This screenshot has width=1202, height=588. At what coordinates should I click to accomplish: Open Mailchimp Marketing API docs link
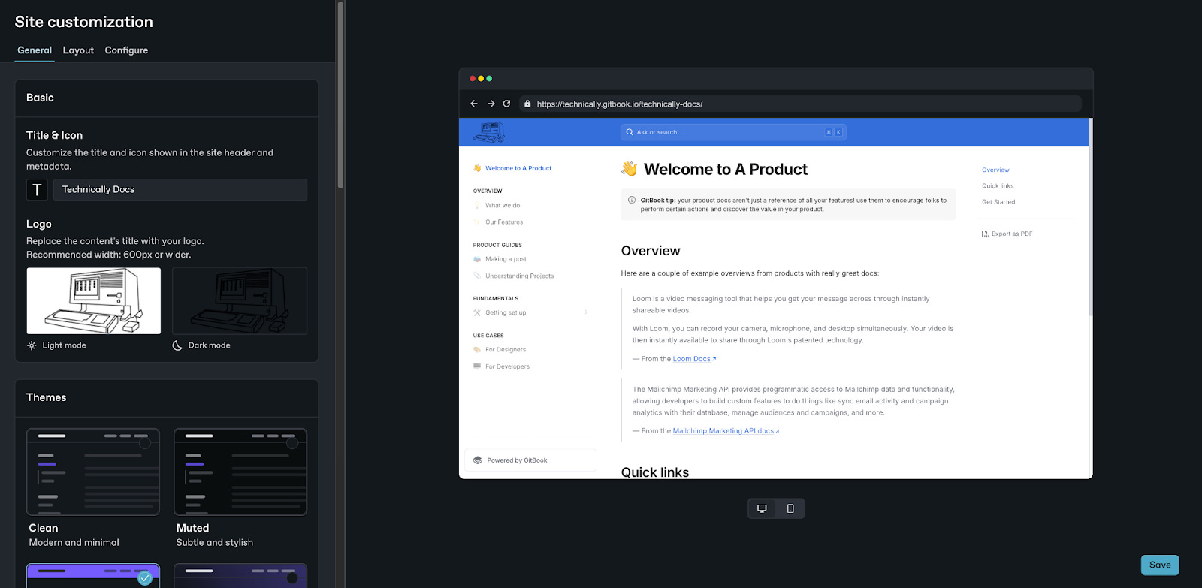726,431
